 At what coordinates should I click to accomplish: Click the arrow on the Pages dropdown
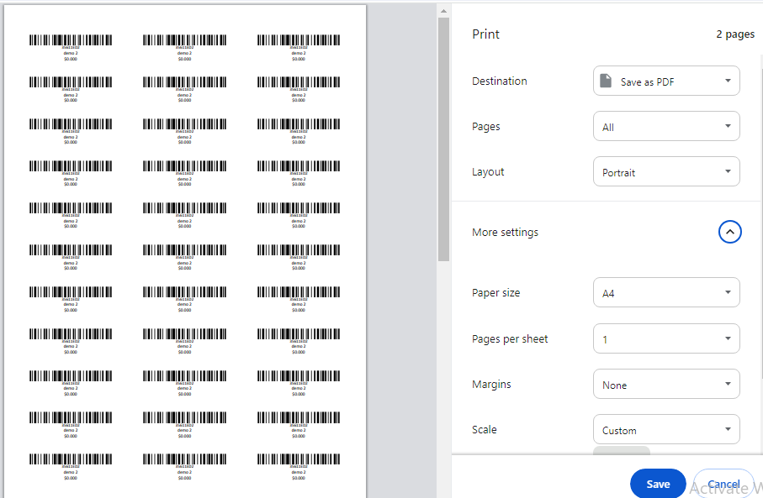pyautogui.click(x=728, y=127)
